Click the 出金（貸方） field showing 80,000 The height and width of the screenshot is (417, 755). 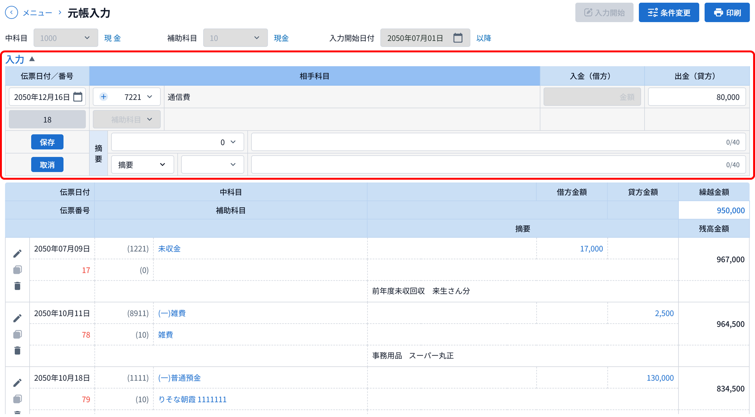[x=697, y=97]
